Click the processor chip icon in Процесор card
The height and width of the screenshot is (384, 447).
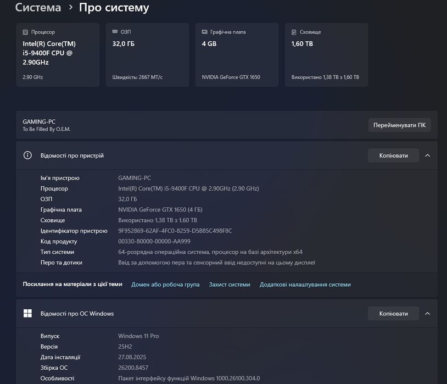point(25,32)
